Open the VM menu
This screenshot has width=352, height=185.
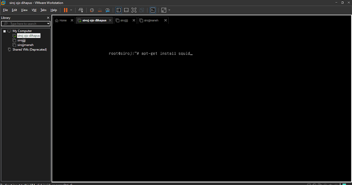pos(34,10)
